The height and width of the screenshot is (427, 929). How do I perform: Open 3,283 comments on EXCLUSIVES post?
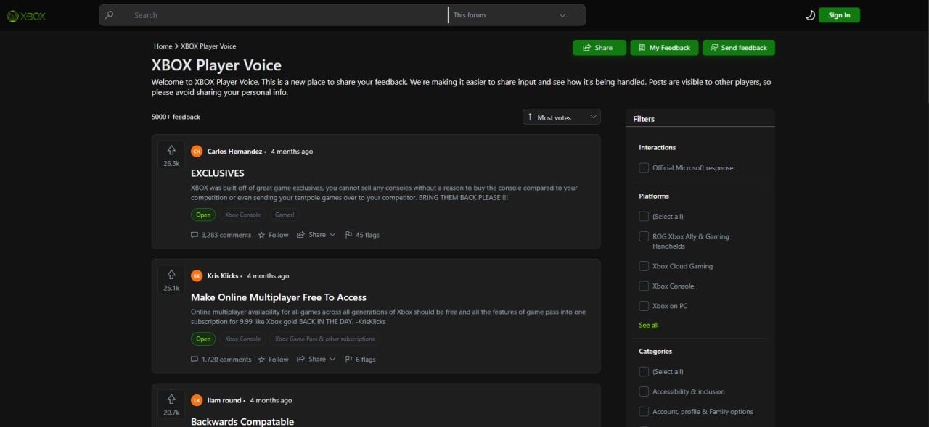coord(221,235)
